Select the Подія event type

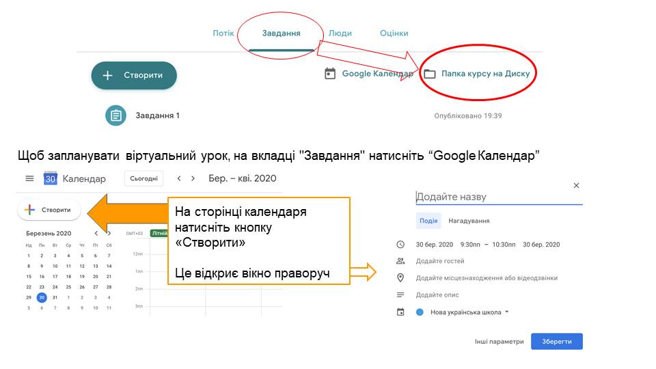[428, 221]
